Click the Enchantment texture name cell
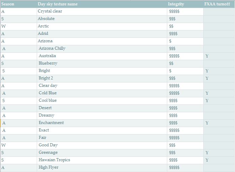Screen dimensions: 235x172 point(102,123)
